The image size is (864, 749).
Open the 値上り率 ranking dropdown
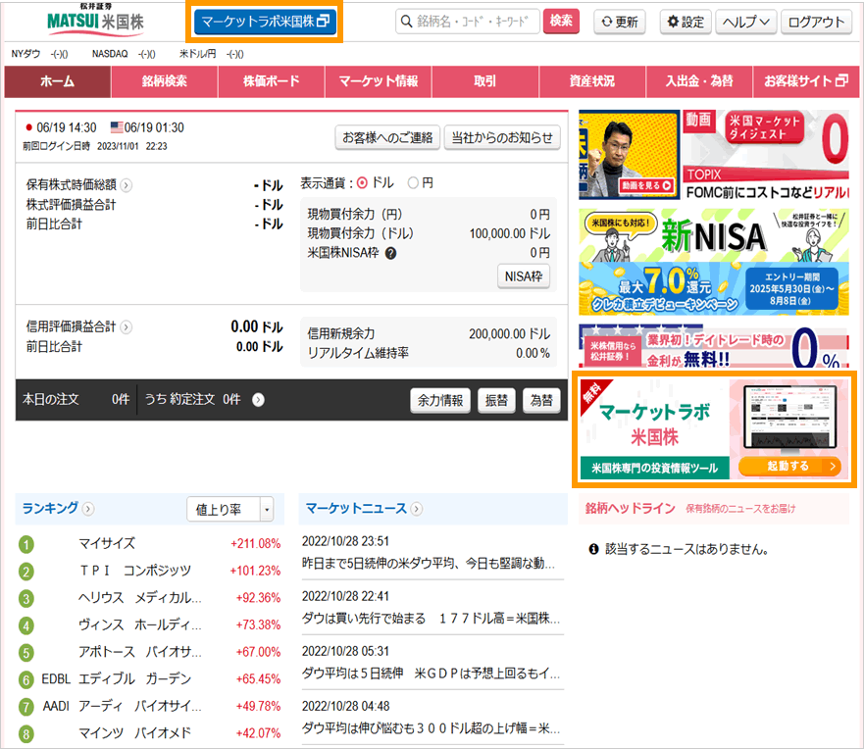point(229,510)
